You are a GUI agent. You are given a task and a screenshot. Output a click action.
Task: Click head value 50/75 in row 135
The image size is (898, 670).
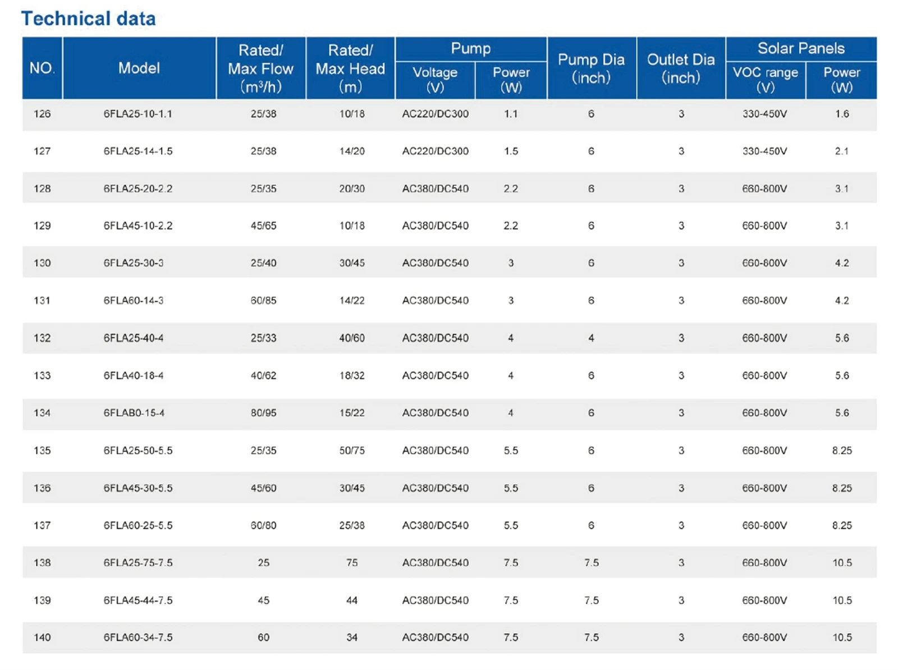pos(352,451)
